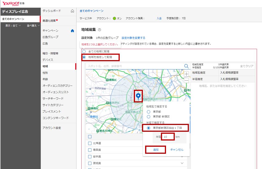Select 東京都新宿区四谷１丁目 radius option
The width and height of the screenshot is (262, 169).
coord(149,128)
